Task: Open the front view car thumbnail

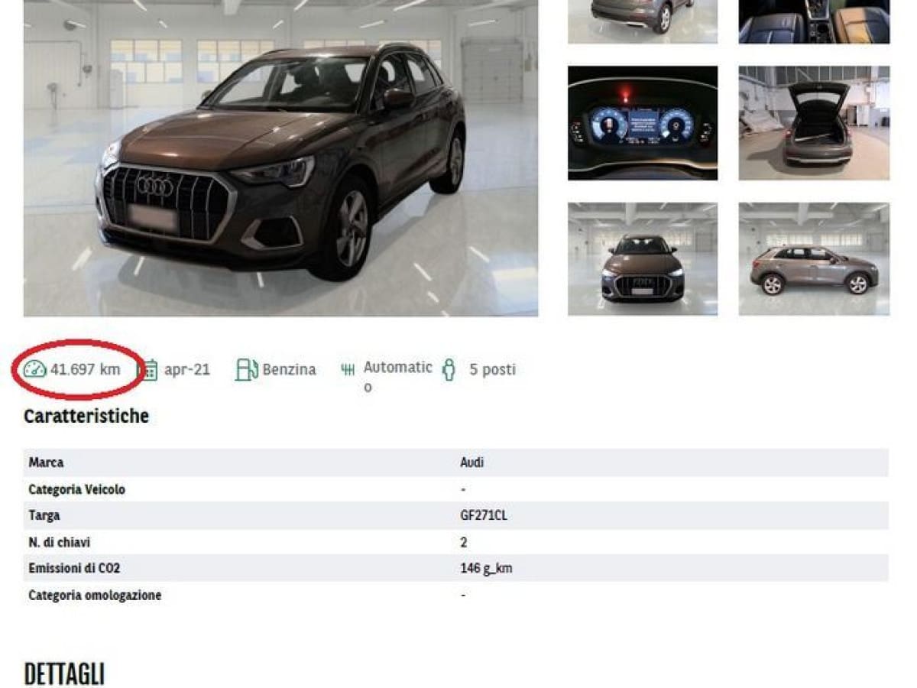Action: click(x=643, y=258)
